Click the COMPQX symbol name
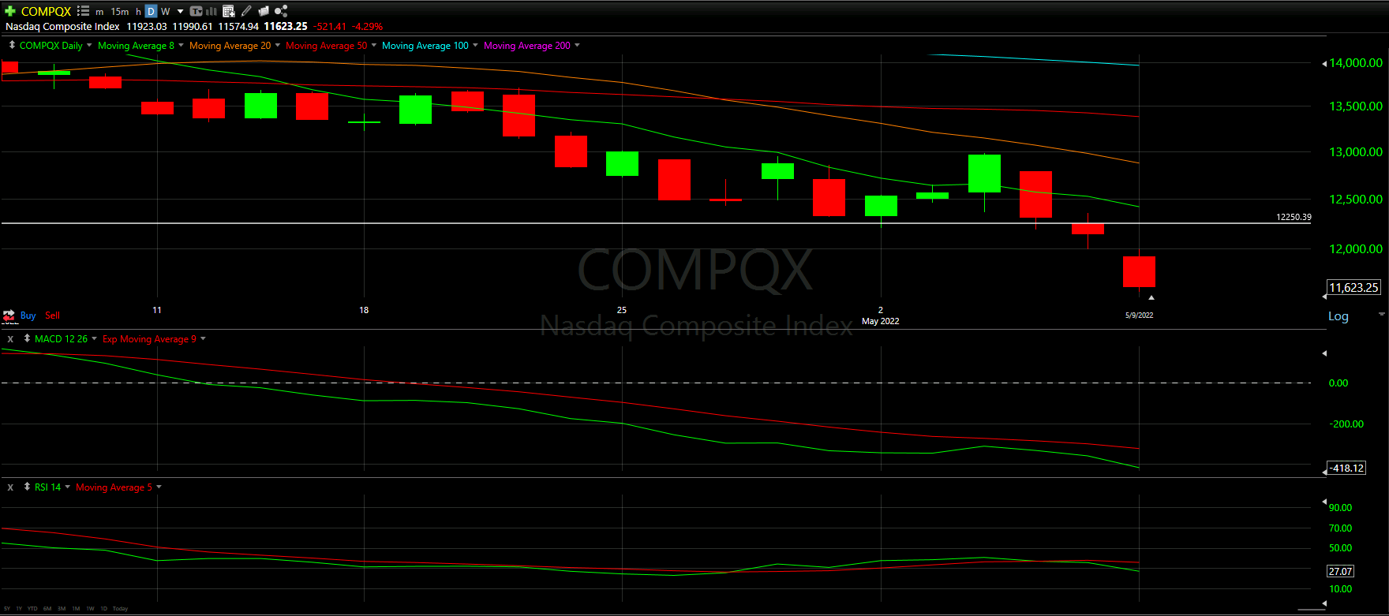This screenshot has height=616, width=1389. tap(46, 11)
